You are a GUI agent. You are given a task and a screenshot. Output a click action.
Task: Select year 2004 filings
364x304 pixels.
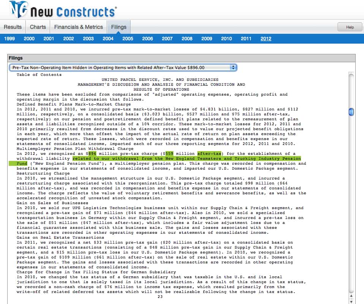point(108,39)
